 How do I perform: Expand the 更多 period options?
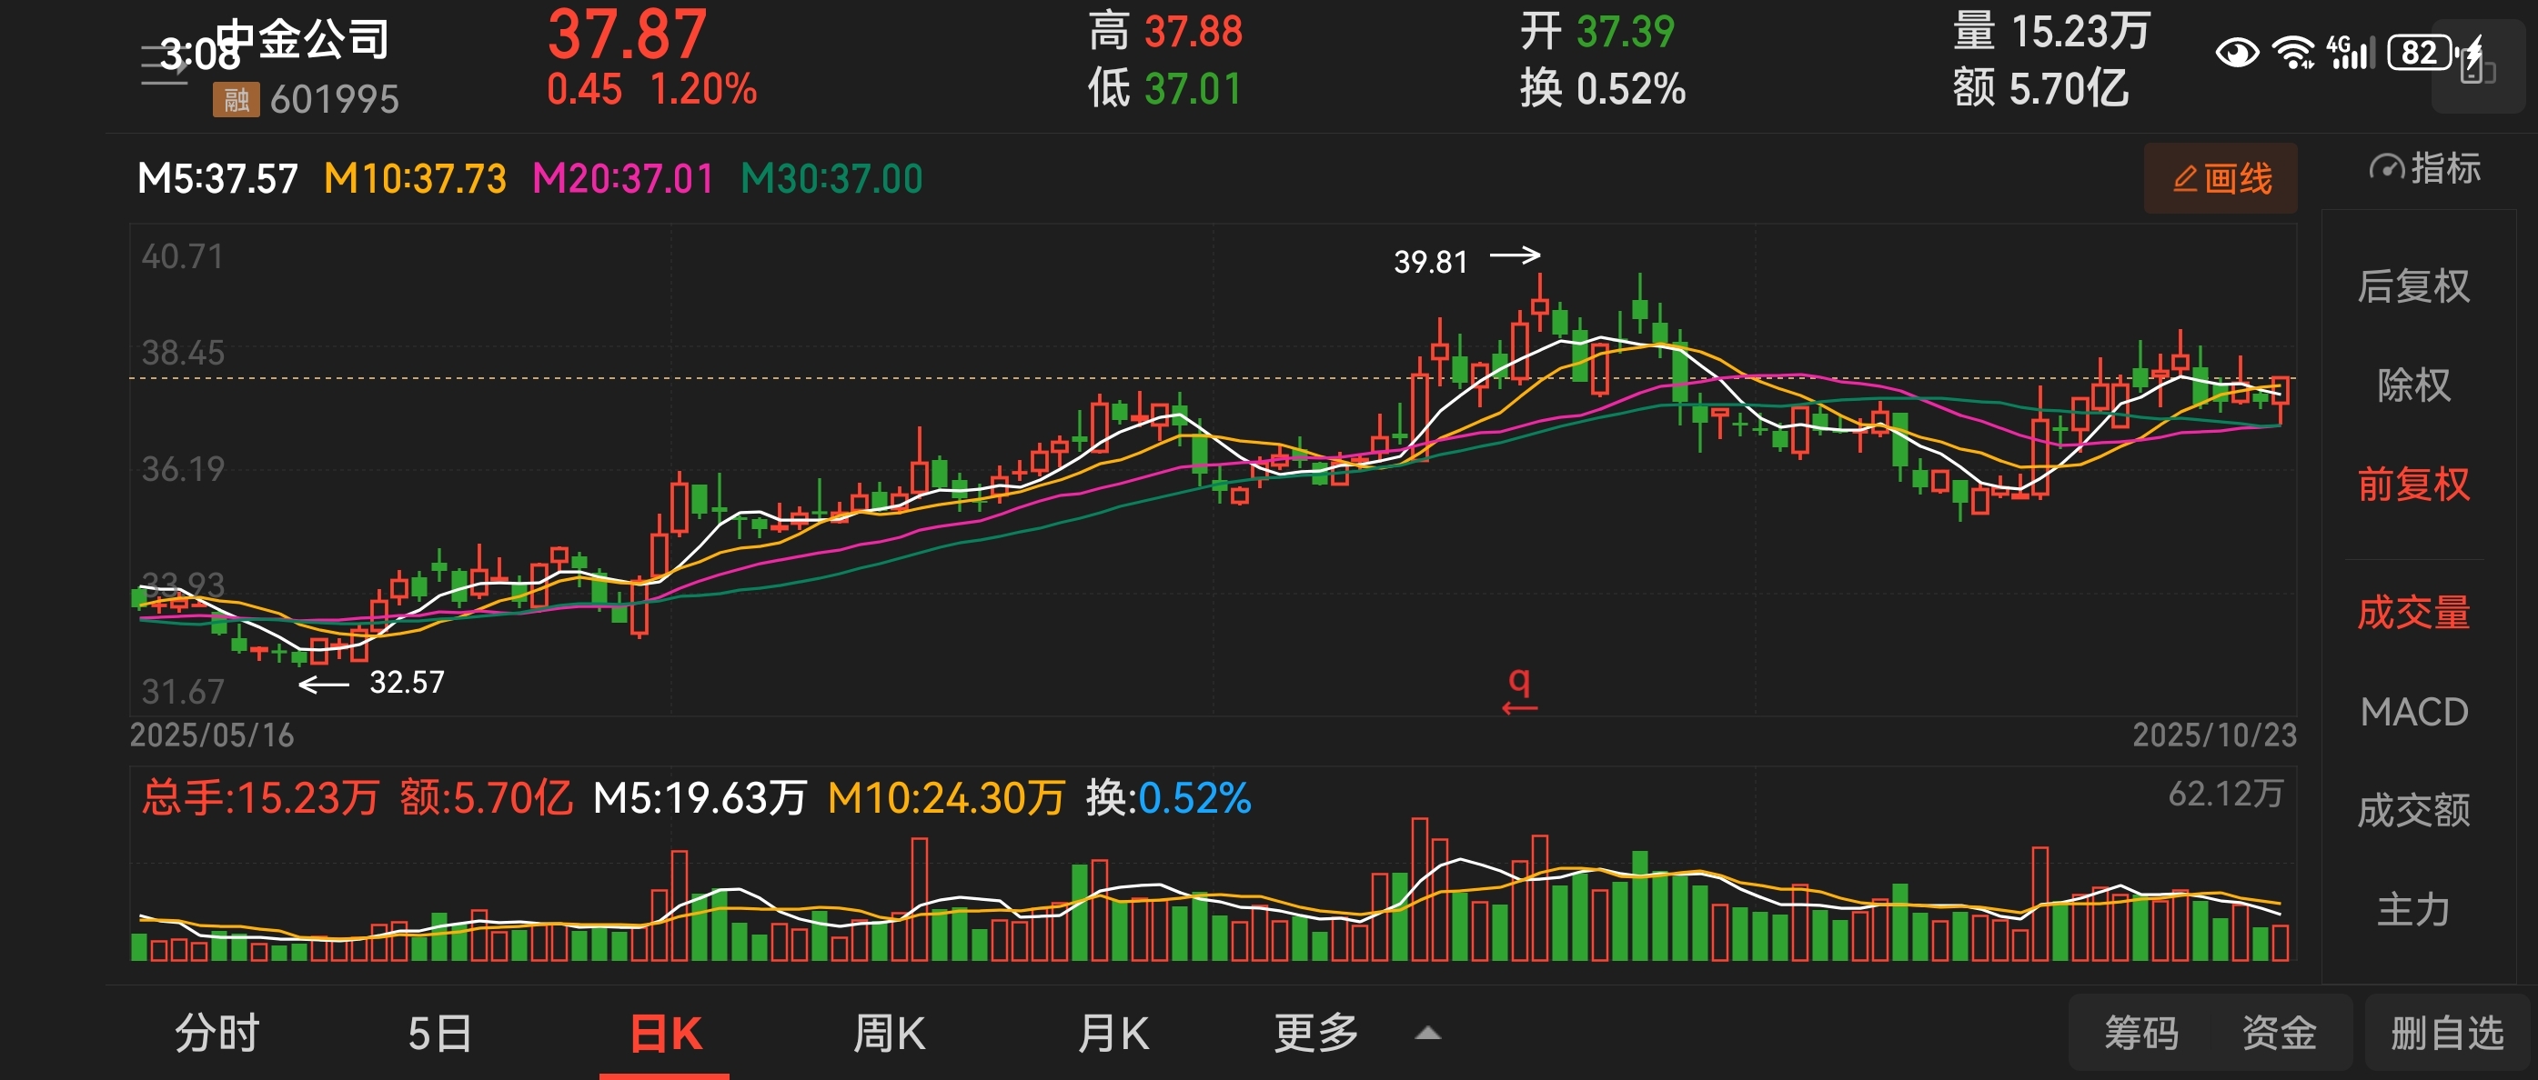(1315, 1034)
